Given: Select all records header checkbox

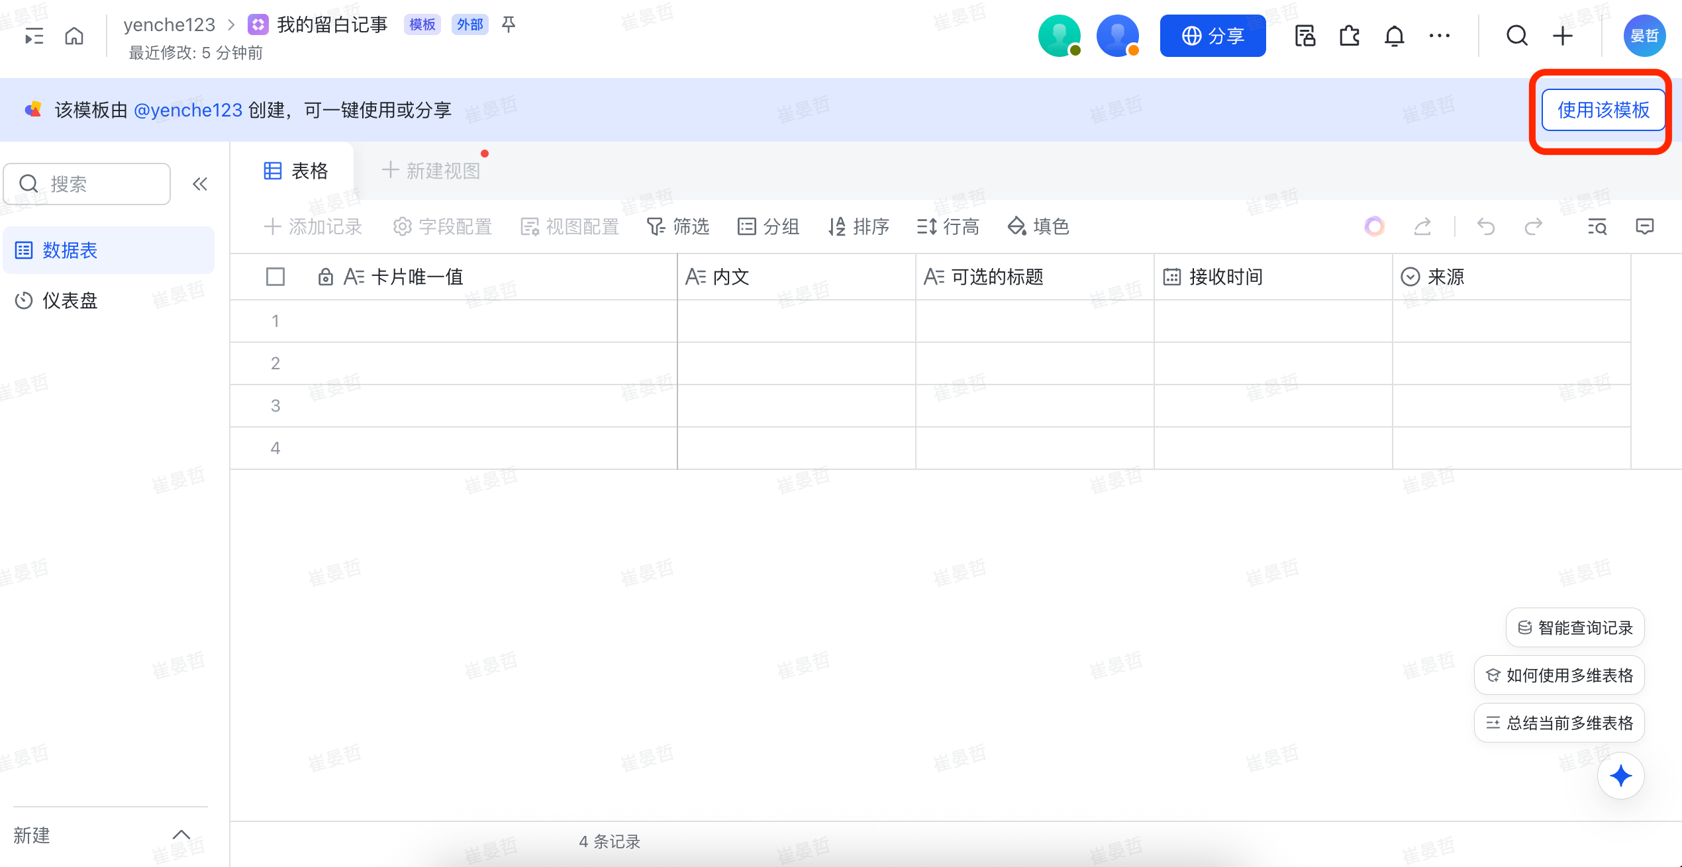Looking at the screenshot, I should 275,277.
